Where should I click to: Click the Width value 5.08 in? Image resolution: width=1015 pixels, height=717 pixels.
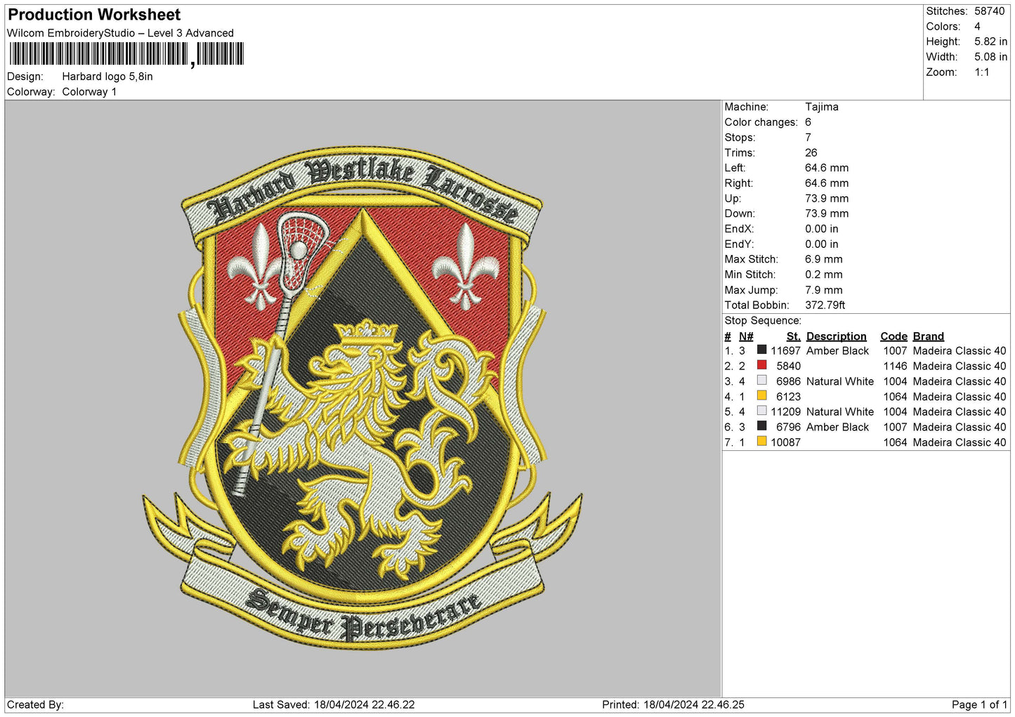pos(990,57)
